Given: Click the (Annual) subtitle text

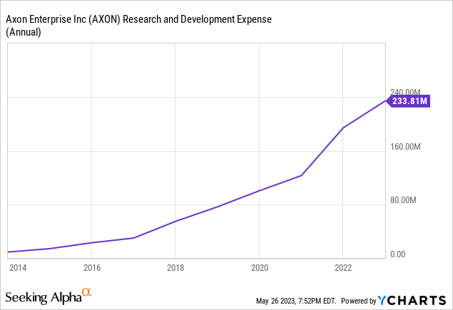Looking at the screenshot, I should [x=24, y=32].
